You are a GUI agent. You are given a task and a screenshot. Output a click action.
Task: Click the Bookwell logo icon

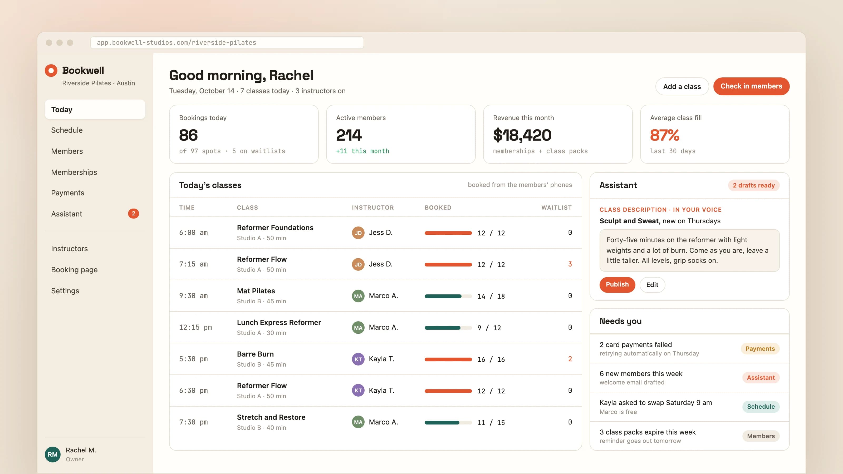(51, 70)
